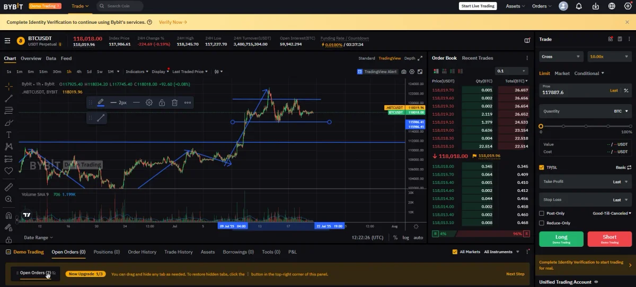This screenshot has width=636, height=287.
Task: Toggle percent scale on chart
Action: point(395,238)
